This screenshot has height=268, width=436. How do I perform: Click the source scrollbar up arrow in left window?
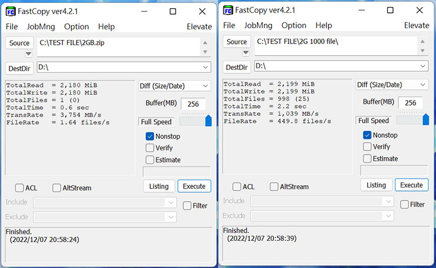click(x=205, y=43)
